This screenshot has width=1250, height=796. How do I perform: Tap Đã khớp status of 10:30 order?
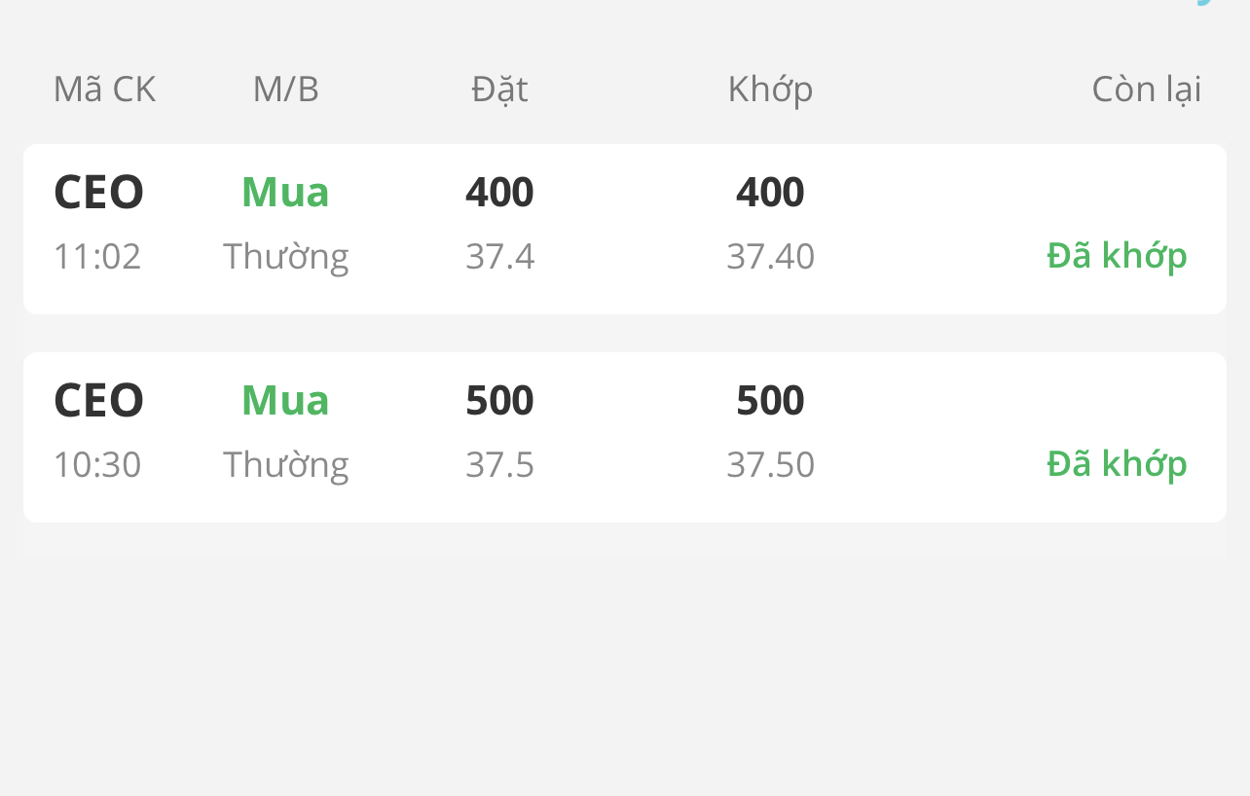pos(1117,464)
